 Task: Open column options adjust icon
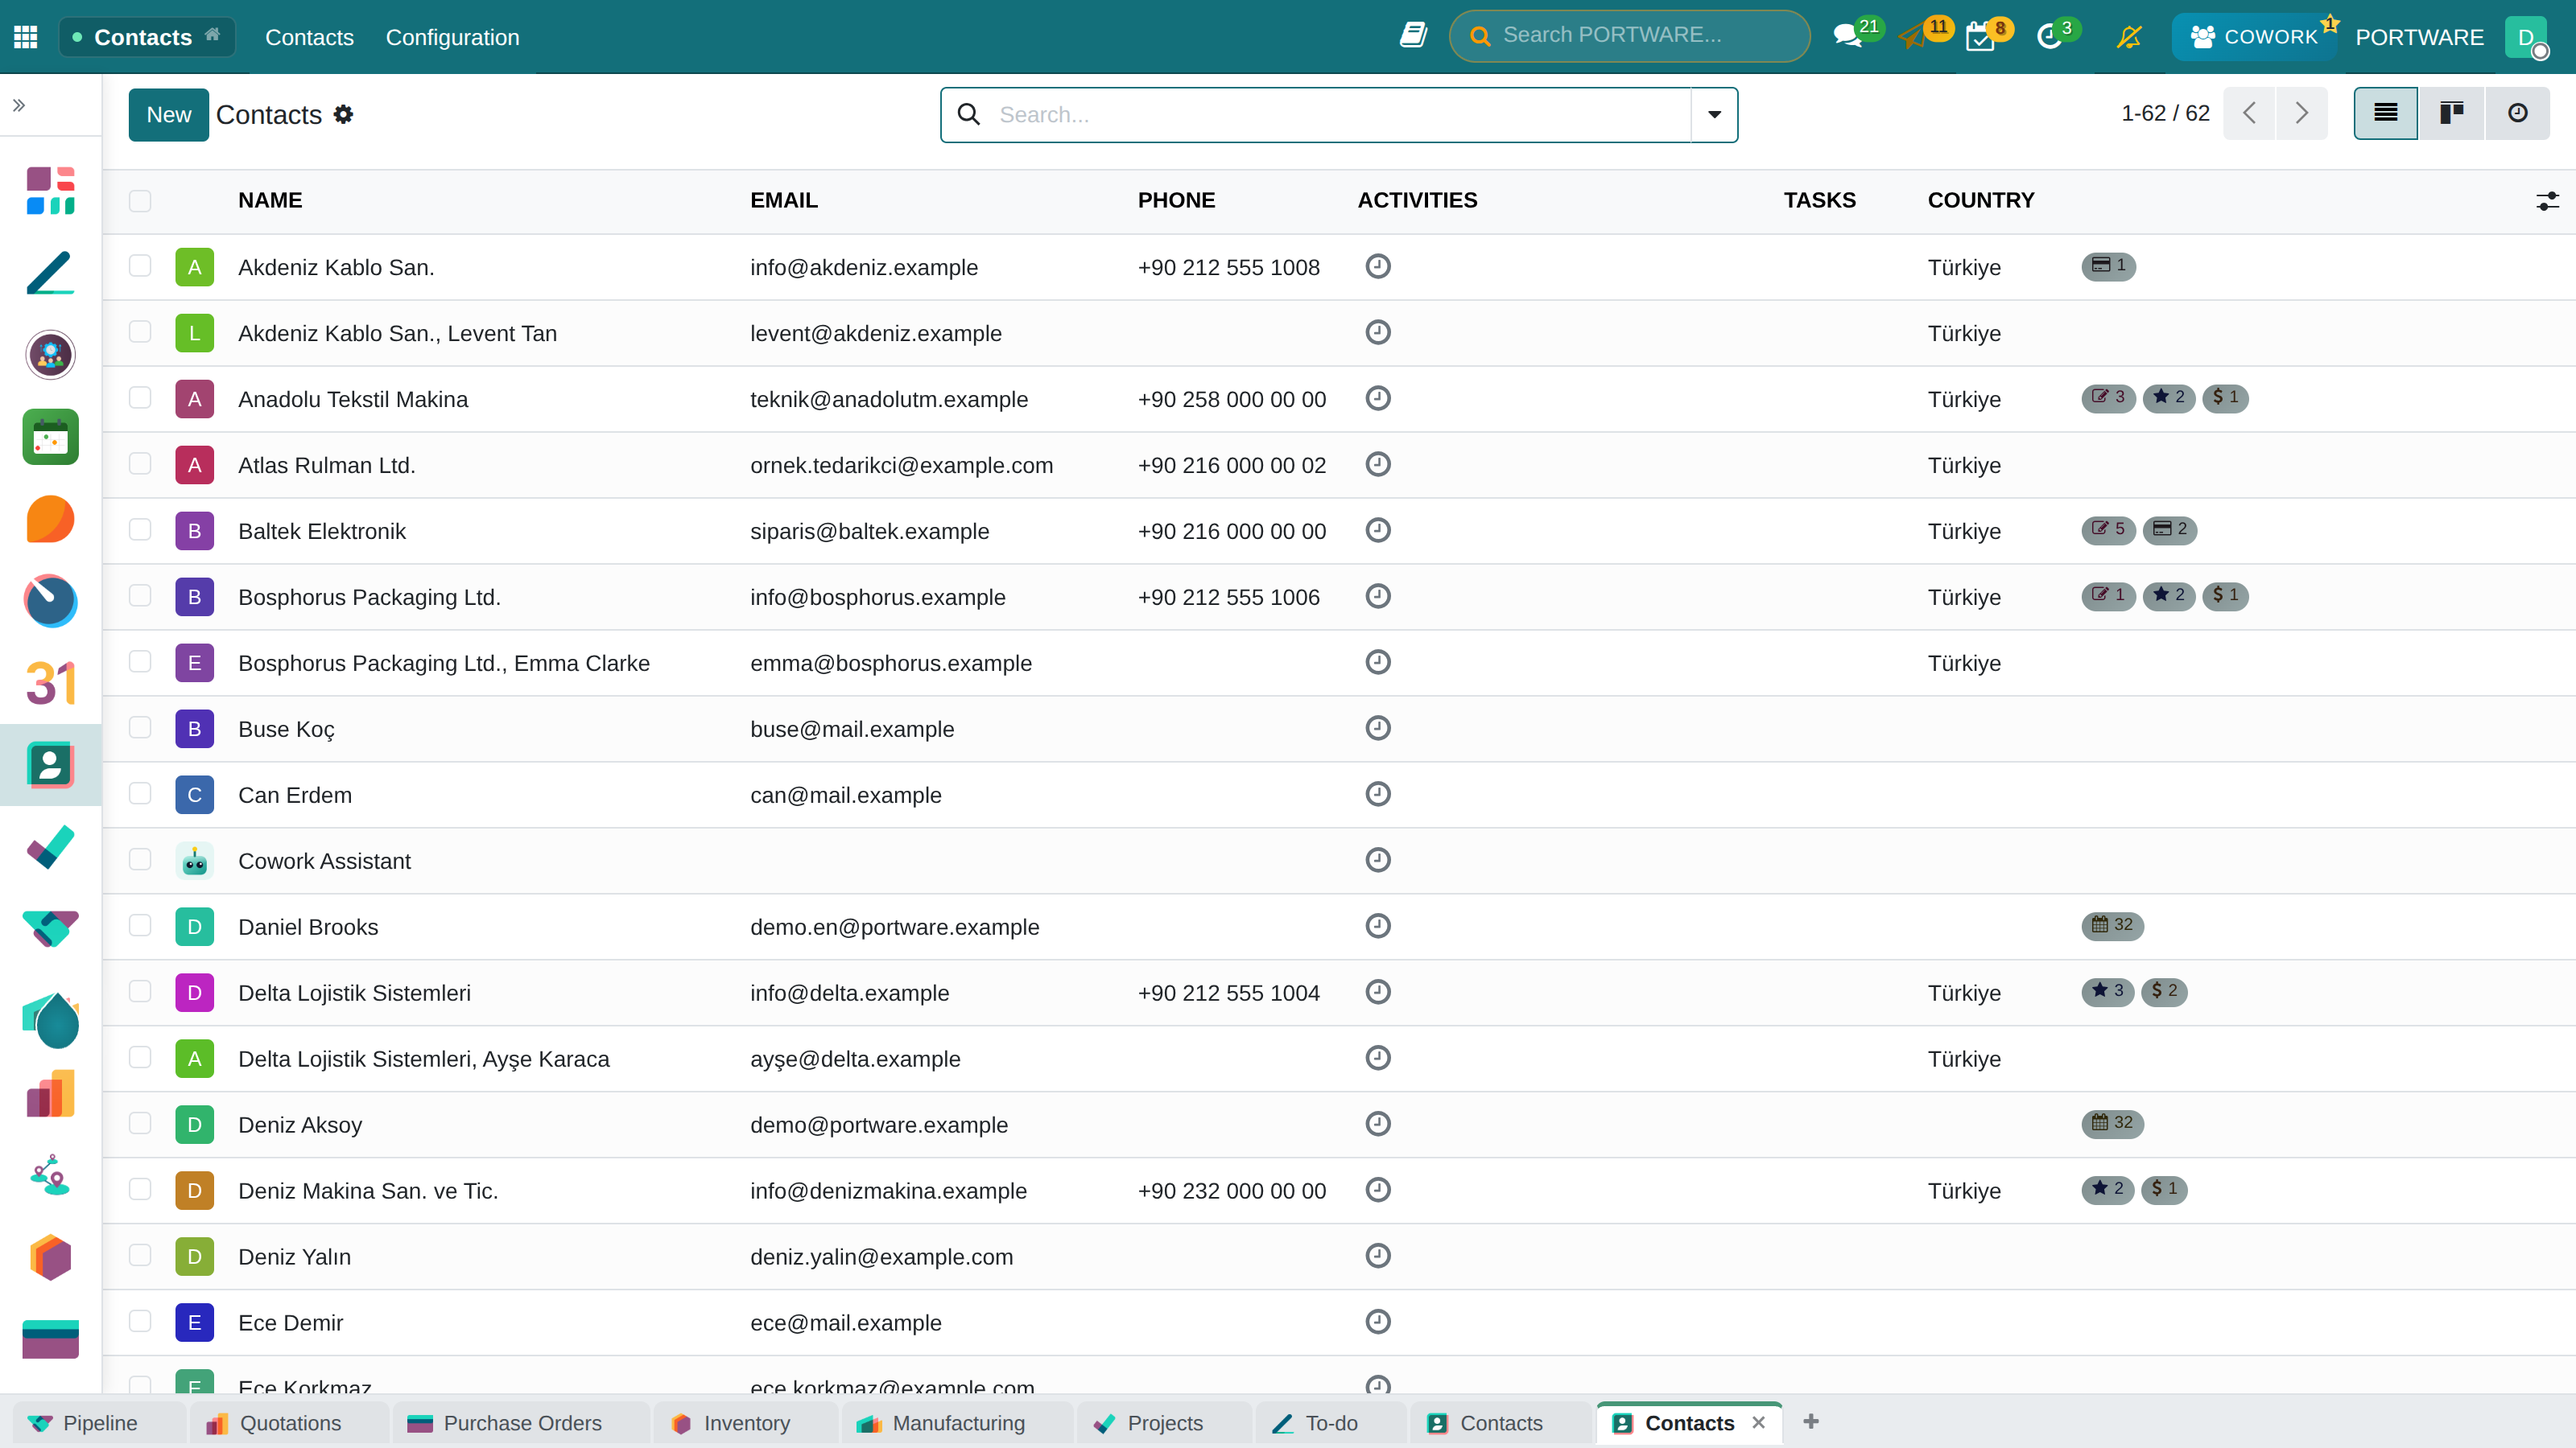tap(2547, 201)
